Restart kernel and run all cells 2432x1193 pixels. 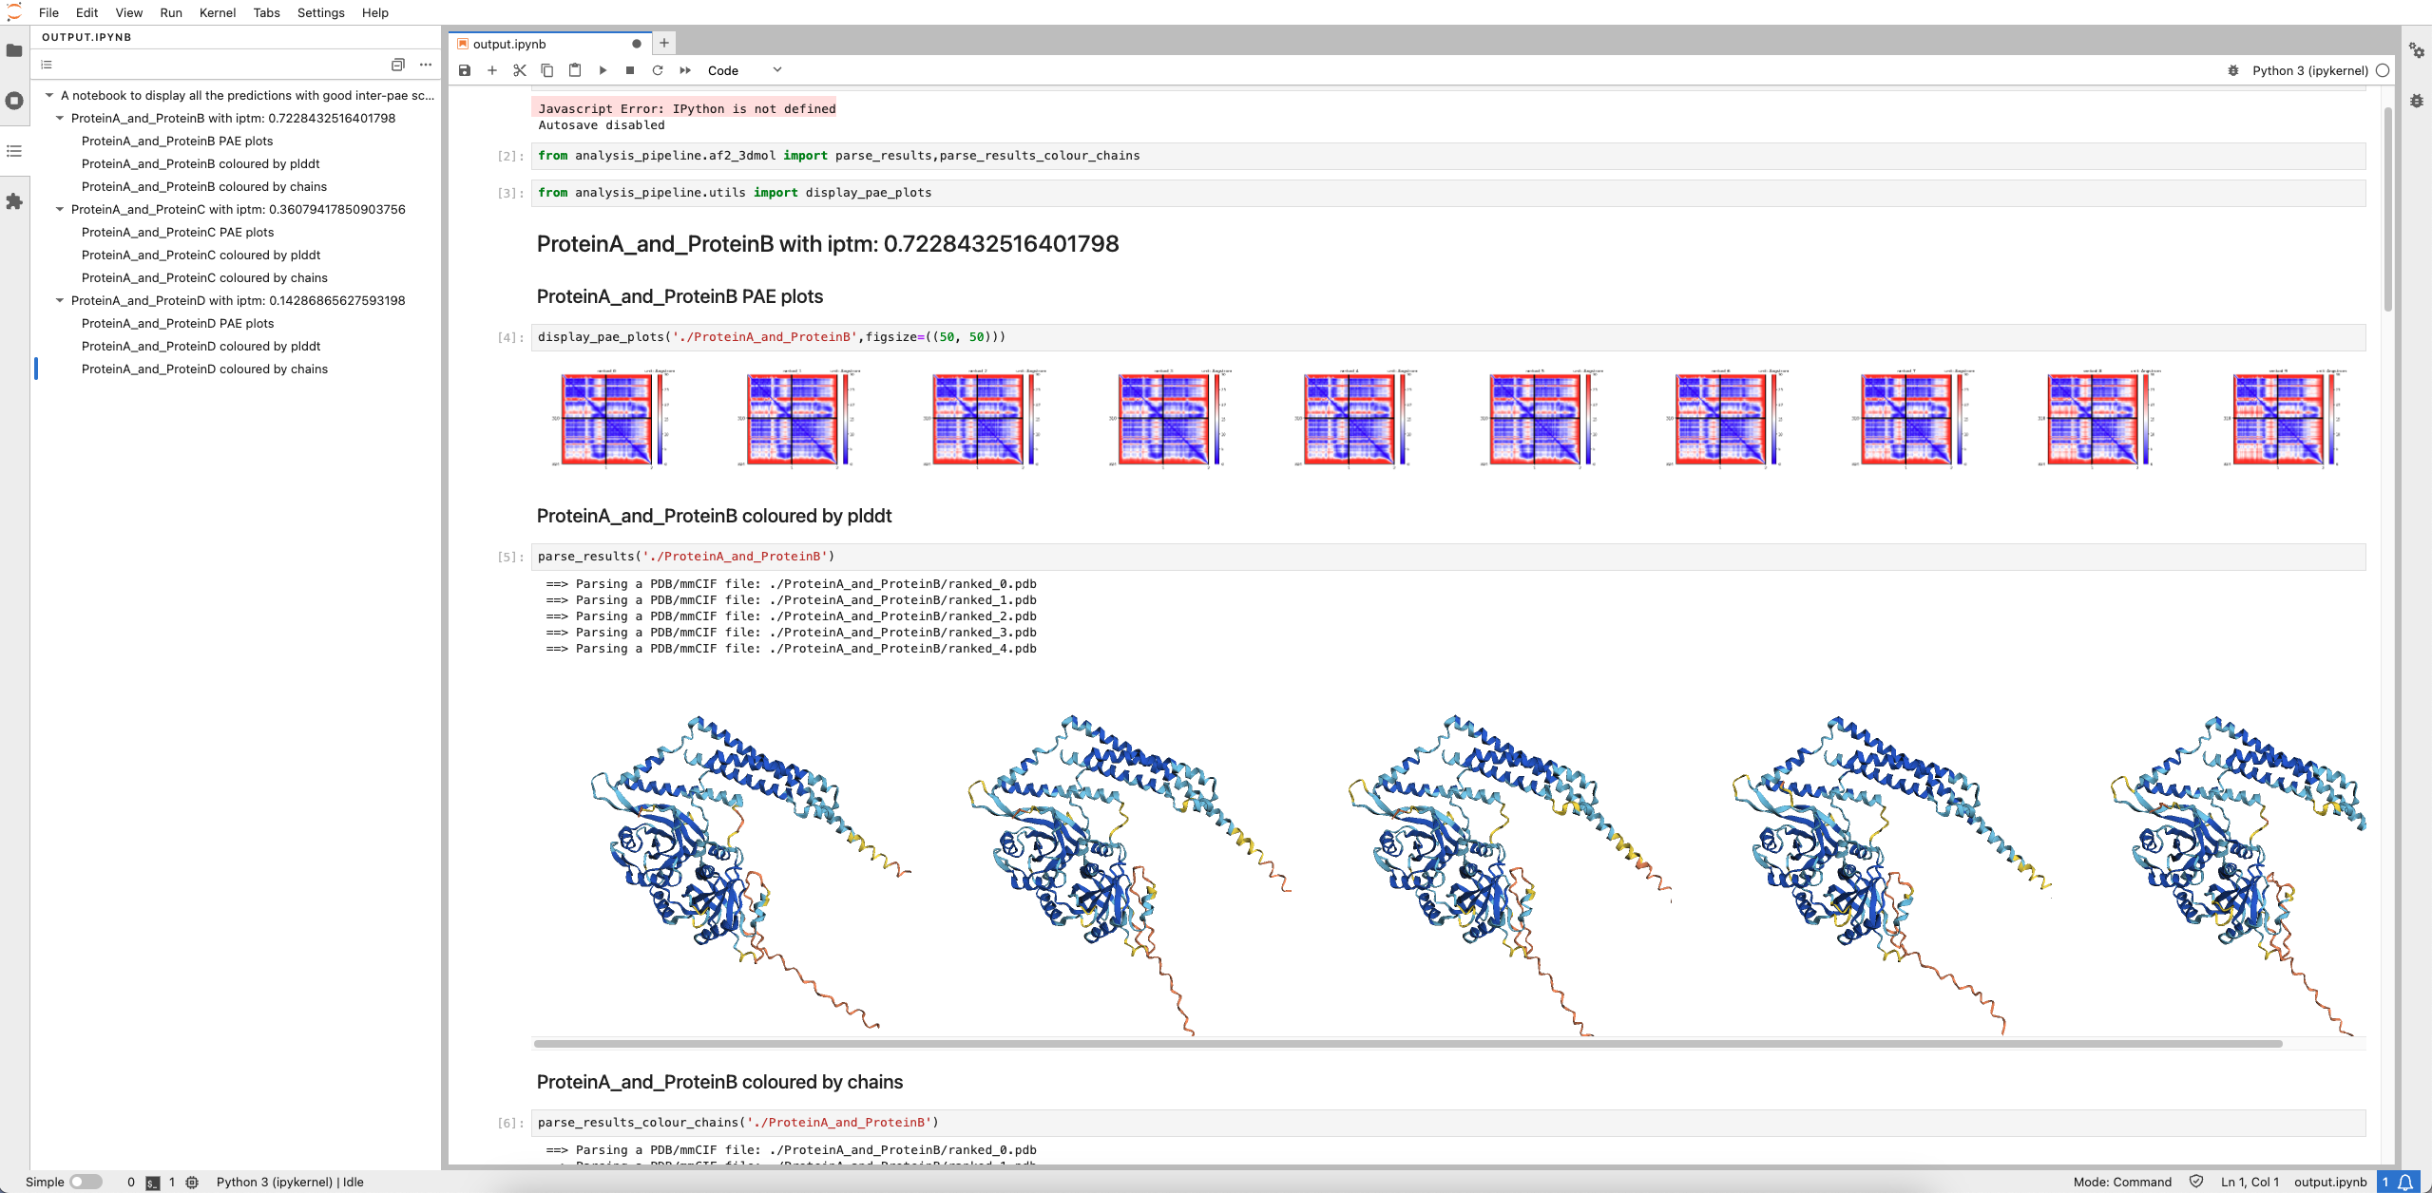click(x=685, y=70)
